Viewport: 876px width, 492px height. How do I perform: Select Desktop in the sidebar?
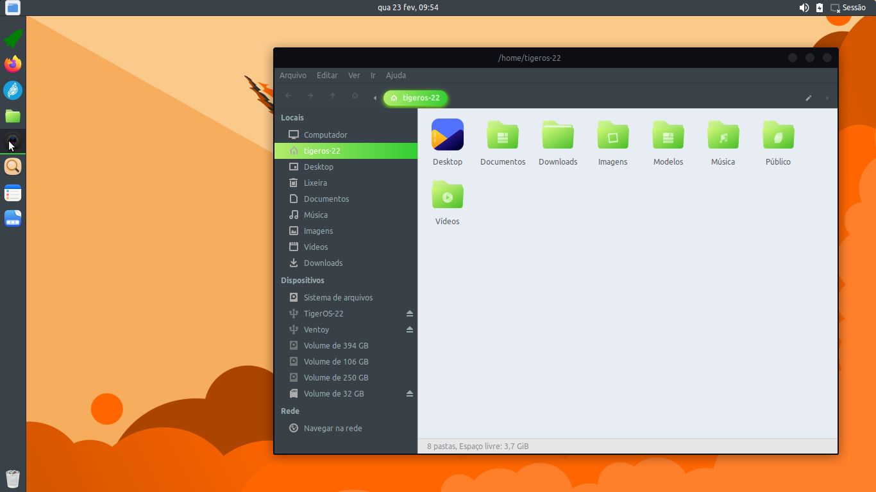[346, 167]
